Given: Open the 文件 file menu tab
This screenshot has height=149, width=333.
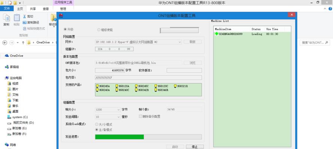Looking at the screenshot, I should [7, 9].
